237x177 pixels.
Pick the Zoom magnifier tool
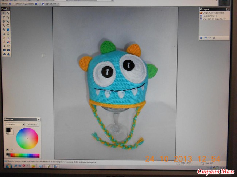[8, 21]
